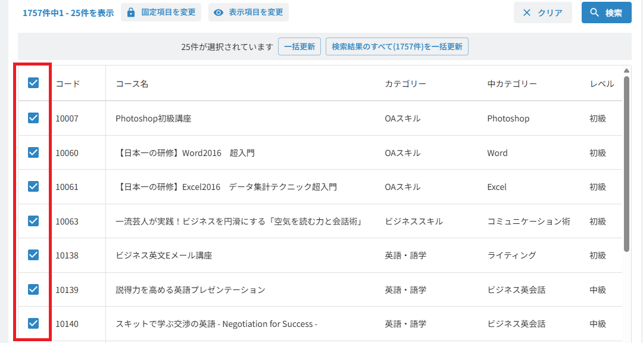Screen dimensions: 643x343
Task: Toggle the select-all checkbox in header row
Action: 33,83
